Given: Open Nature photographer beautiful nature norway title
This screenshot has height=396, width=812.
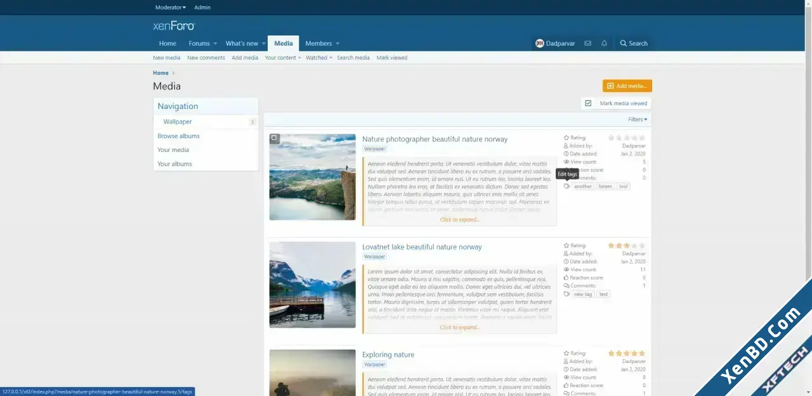Looking at the screenshot, I should (435, 139).
